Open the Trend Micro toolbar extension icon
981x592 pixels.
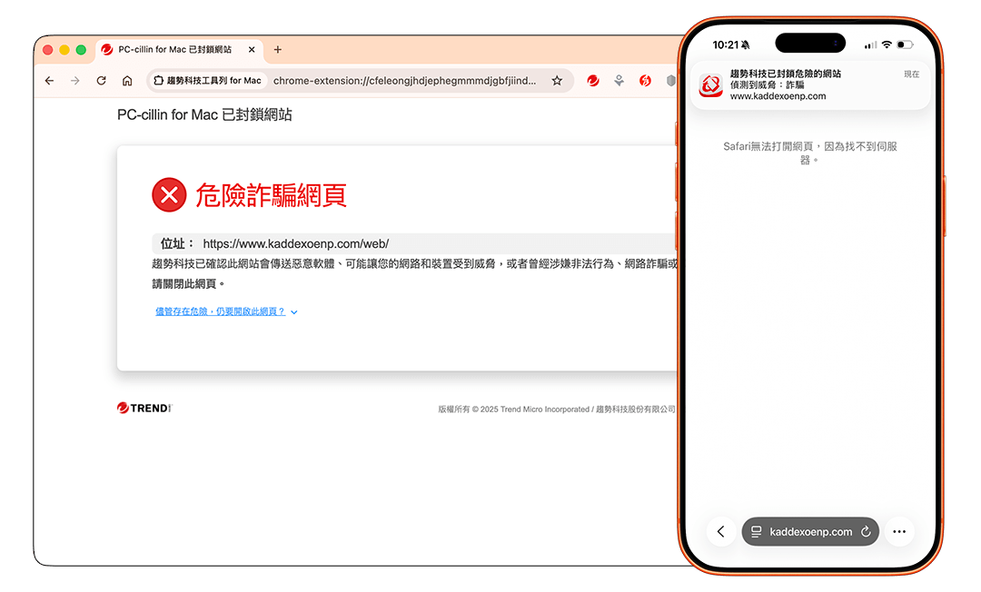point(592,81)
